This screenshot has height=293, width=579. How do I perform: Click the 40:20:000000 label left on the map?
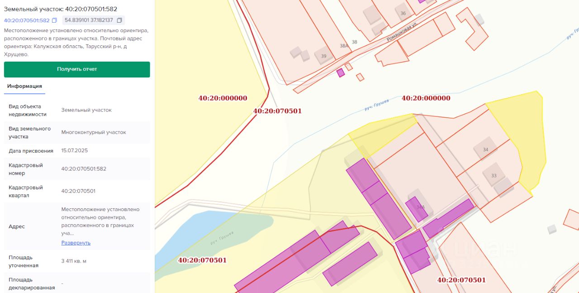223,98
